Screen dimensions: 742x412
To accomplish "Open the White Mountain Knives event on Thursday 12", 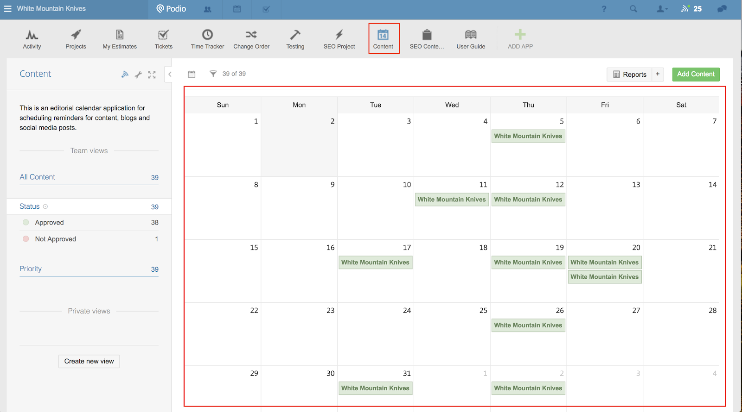I will (528, 200).
